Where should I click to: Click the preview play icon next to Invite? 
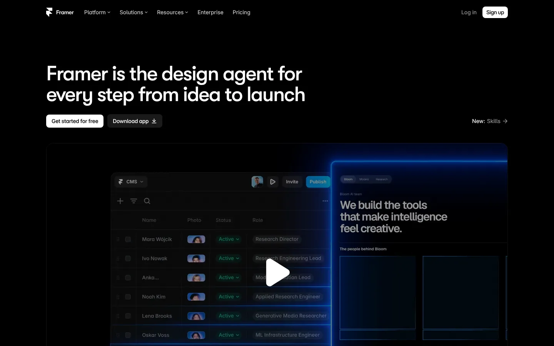click(273, 182)
